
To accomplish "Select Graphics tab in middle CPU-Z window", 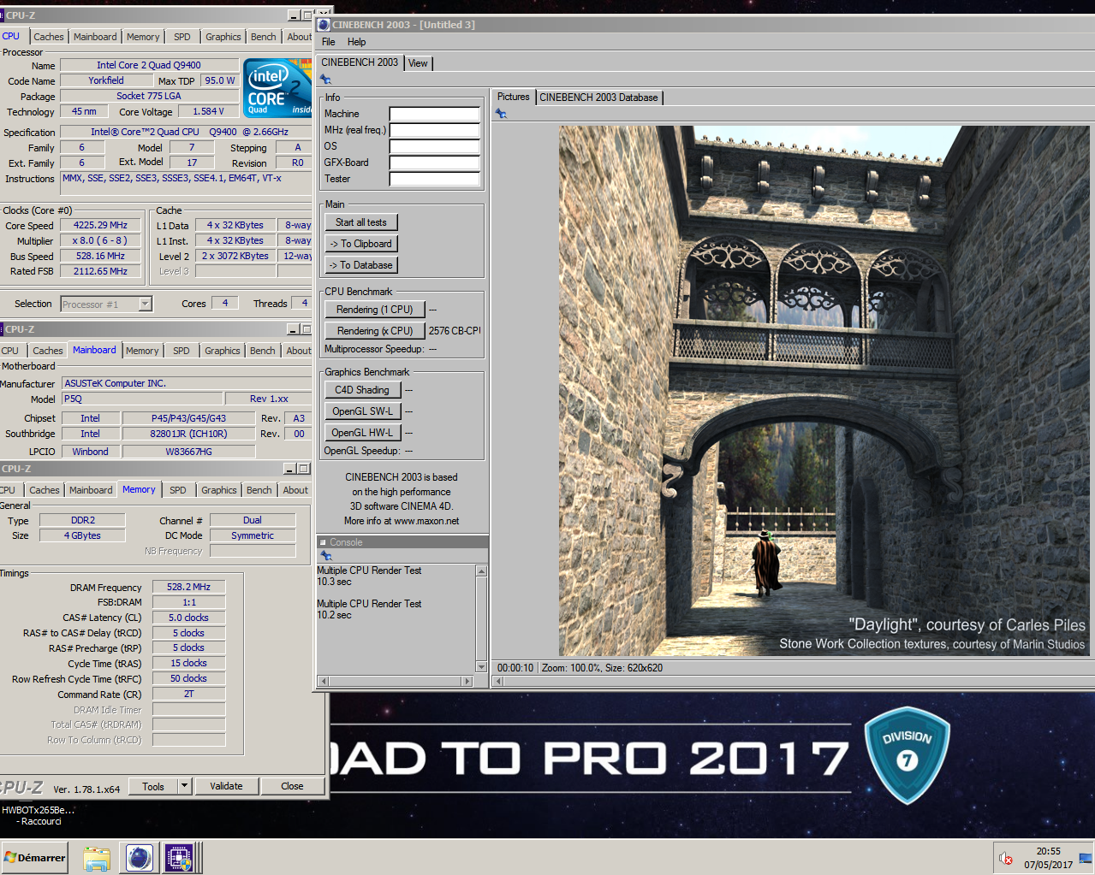I will [x=223, y=351].
